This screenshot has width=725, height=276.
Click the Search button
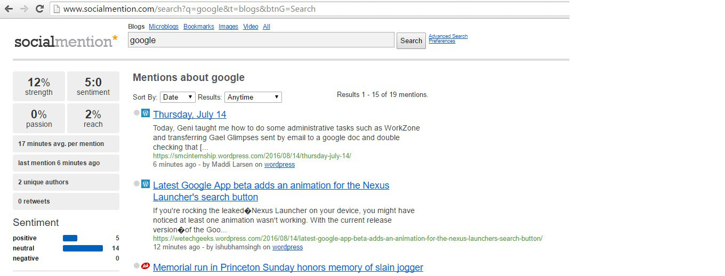tap(411, 40)
